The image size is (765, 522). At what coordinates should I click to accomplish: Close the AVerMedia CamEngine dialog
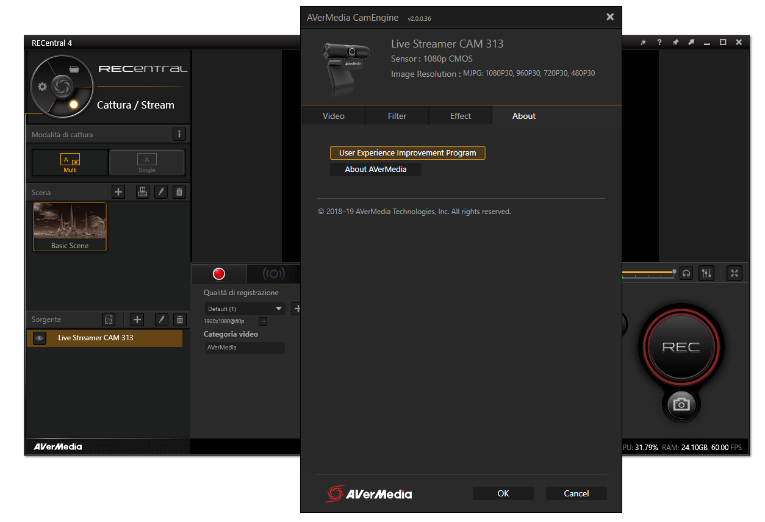pyautogui.click(x=610, y=17)
